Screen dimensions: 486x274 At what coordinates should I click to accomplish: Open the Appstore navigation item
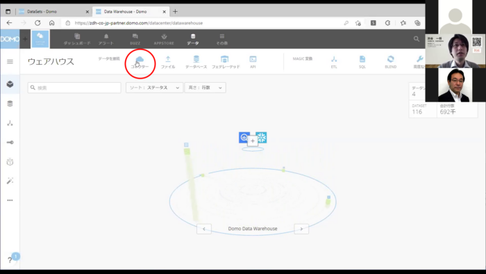(x=164, y=39)
